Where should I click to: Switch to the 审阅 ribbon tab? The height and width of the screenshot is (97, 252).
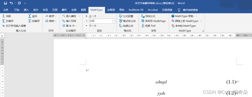[x=74, y=10]
